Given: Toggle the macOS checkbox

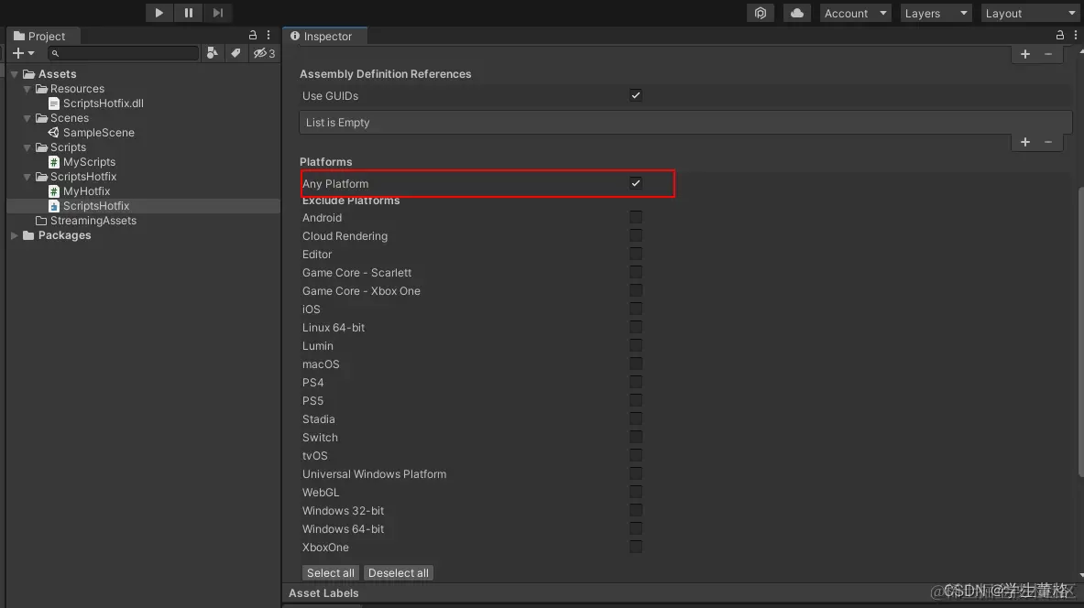Looking at the screenshot, I should [636, 364].
